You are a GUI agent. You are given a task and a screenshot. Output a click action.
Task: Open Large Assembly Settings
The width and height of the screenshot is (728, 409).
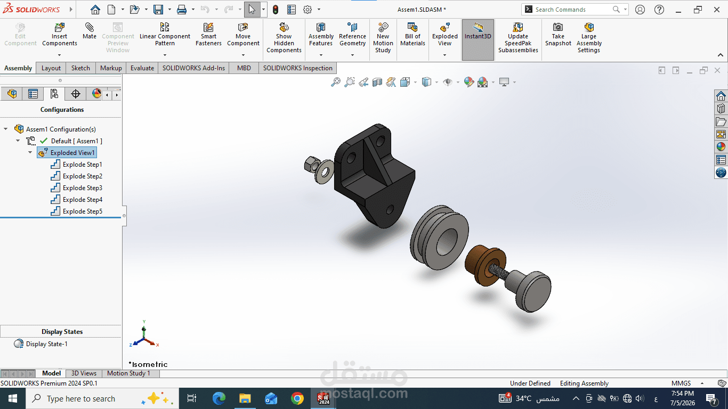(x=589, y=38)
